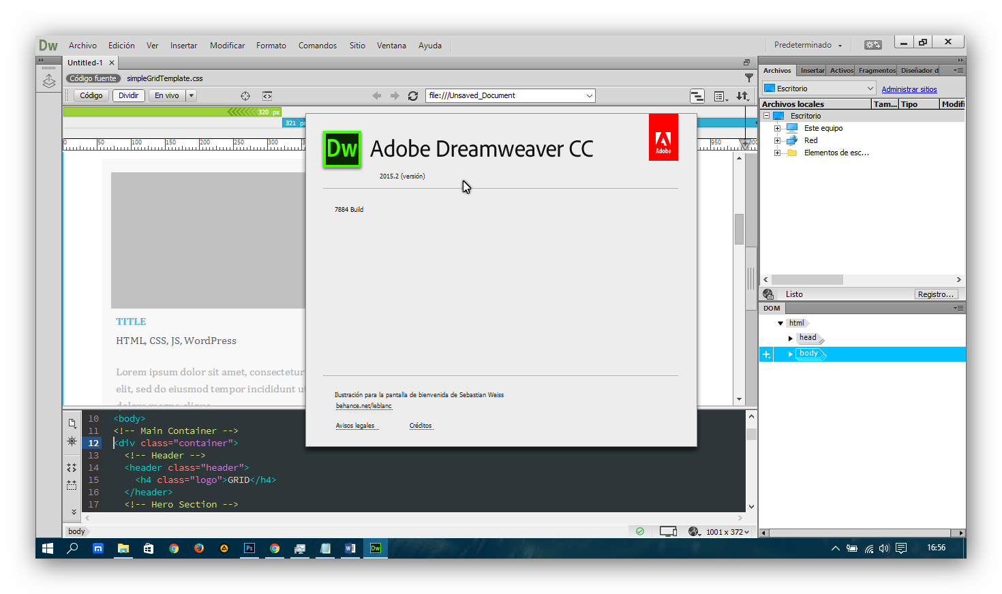Expand Elementos de esc... folder node
Viewport: 1002px width, 594px height.
777,153
